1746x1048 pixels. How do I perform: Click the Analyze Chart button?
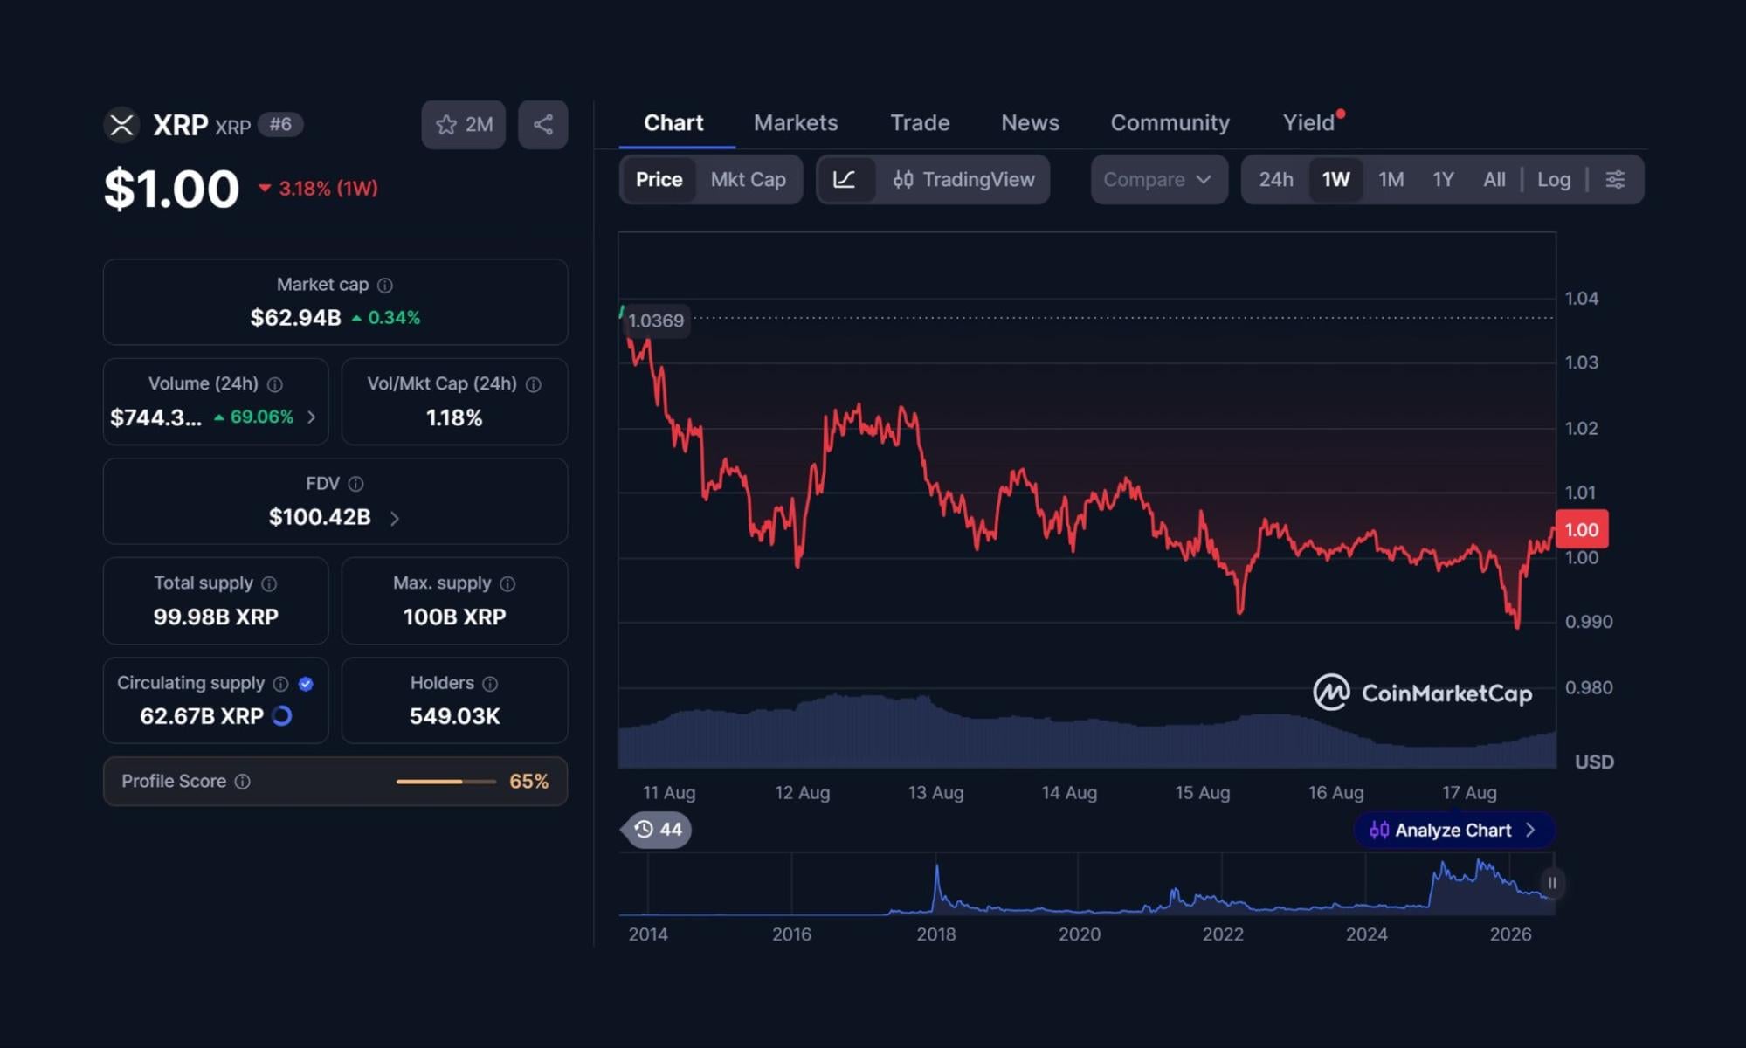(x=1454, y=831)
